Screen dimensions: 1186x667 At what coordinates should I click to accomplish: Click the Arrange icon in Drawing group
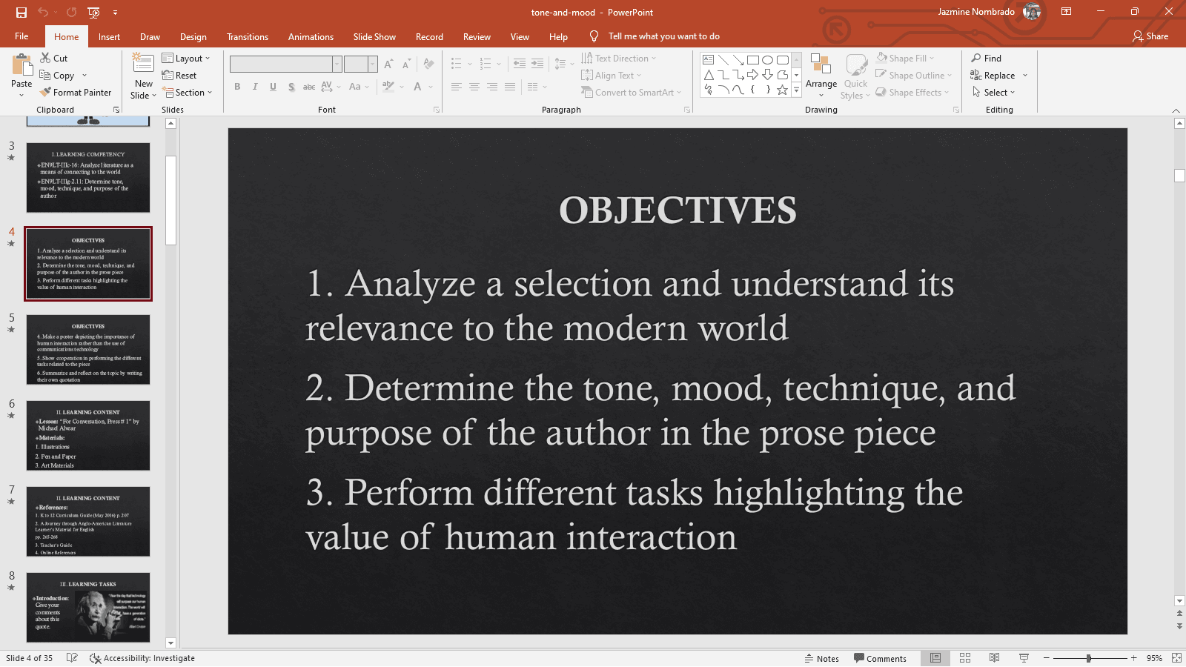[821, 75]
